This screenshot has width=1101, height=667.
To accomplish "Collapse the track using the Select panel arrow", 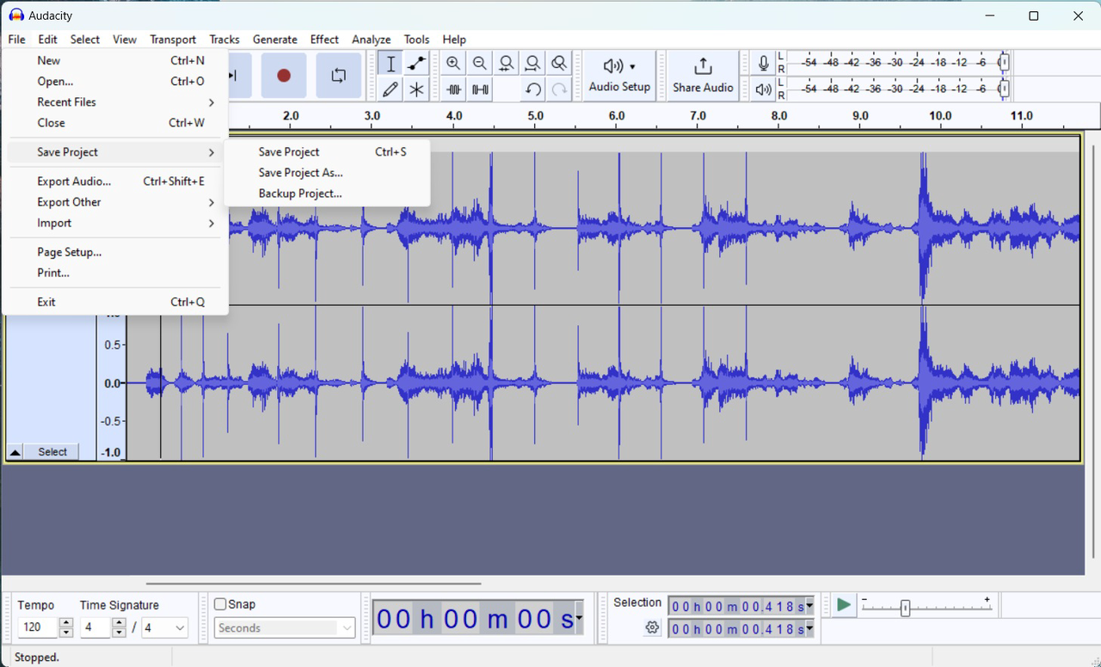I will click(x=15, y=450).
